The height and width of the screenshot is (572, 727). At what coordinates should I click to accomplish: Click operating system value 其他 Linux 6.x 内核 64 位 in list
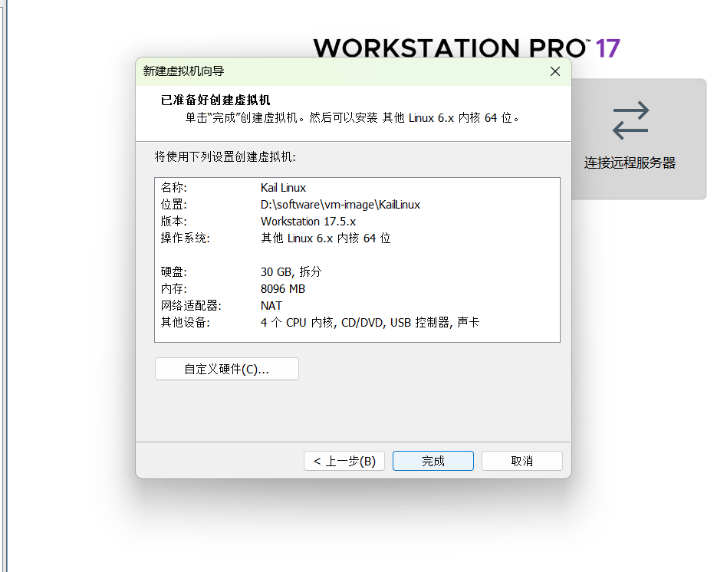pos(325,238)
